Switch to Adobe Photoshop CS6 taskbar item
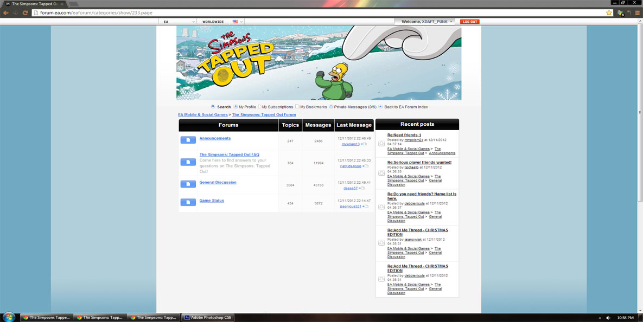 click(208, 318)
